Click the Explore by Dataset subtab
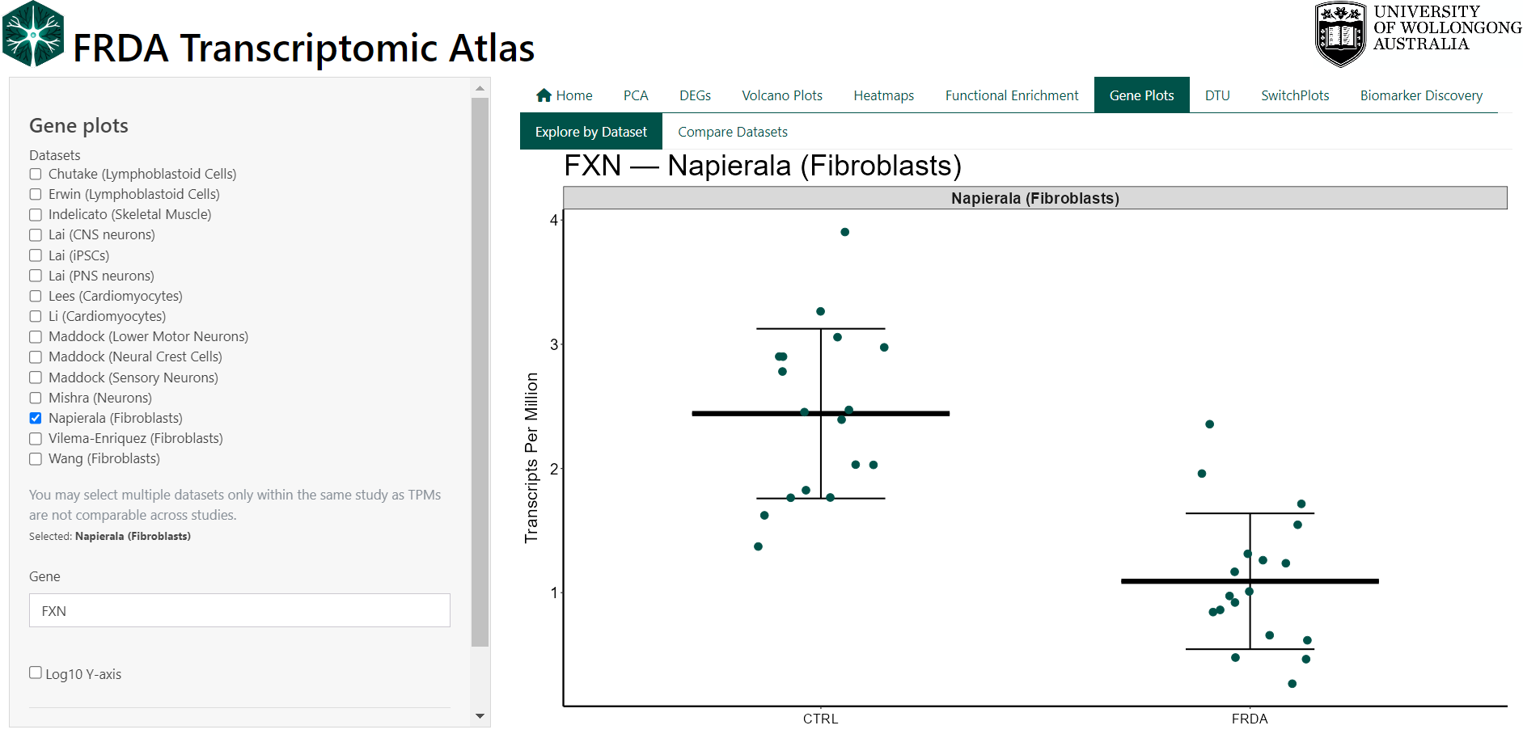 590,132
